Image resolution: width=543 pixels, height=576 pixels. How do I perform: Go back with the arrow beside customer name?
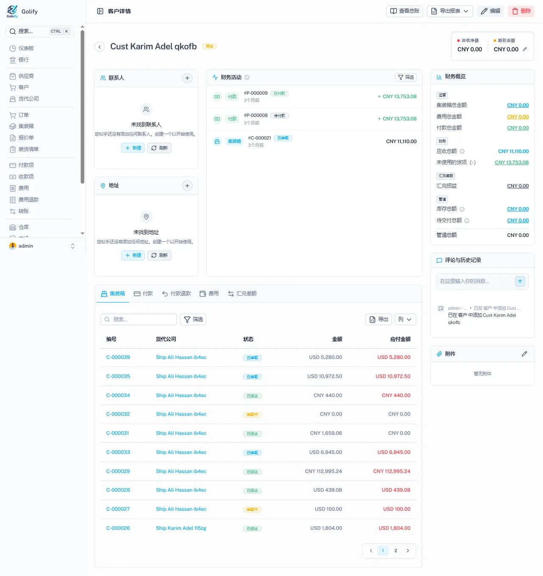(x=100, y=47)
